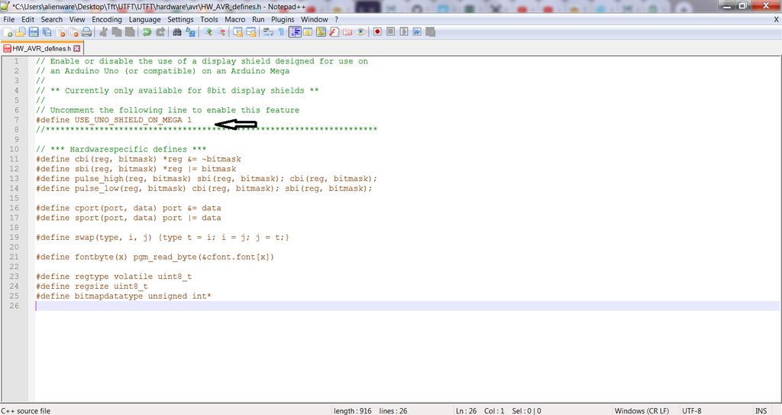Viewport: 782px width, 415px height.
Task: Show the Document Map panel icon
Action: coord(321,32)
